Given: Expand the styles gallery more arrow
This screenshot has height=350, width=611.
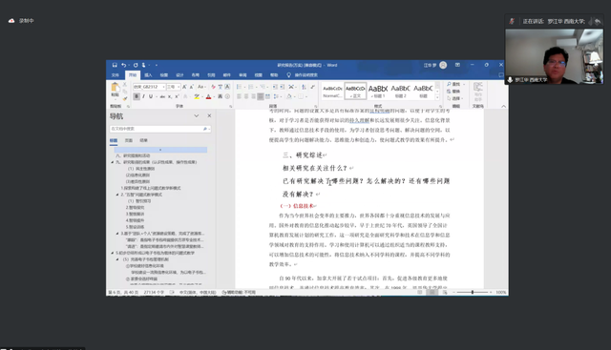Looking at the screenshot, I should tap(437, 97).
